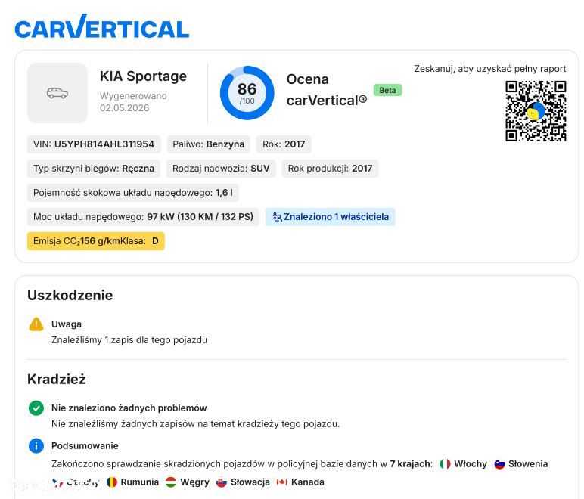Screen dimensions: 584x499
Task: Click the carVertical logo
Action: [x=101, y=26]
